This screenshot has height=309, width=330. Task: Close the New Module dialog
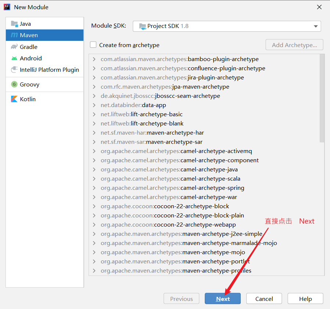(x=319, y=7)
